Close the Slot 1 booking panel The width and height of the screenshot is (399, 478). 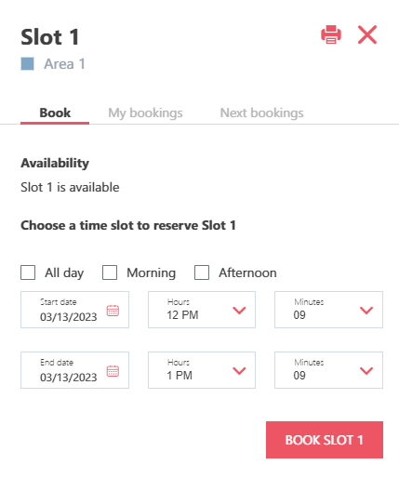pos(367,34)
